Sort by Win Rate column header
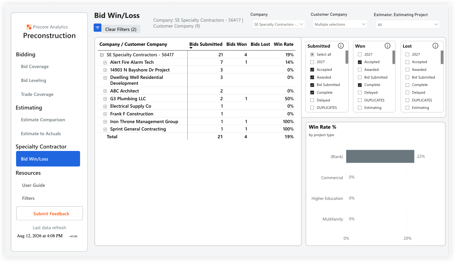Viewport: 455px width, 262px height. coord(283,44)
